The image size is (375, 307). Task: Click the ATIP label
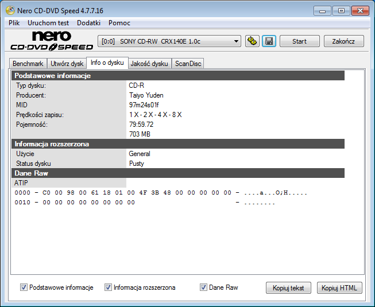[21, 183]
